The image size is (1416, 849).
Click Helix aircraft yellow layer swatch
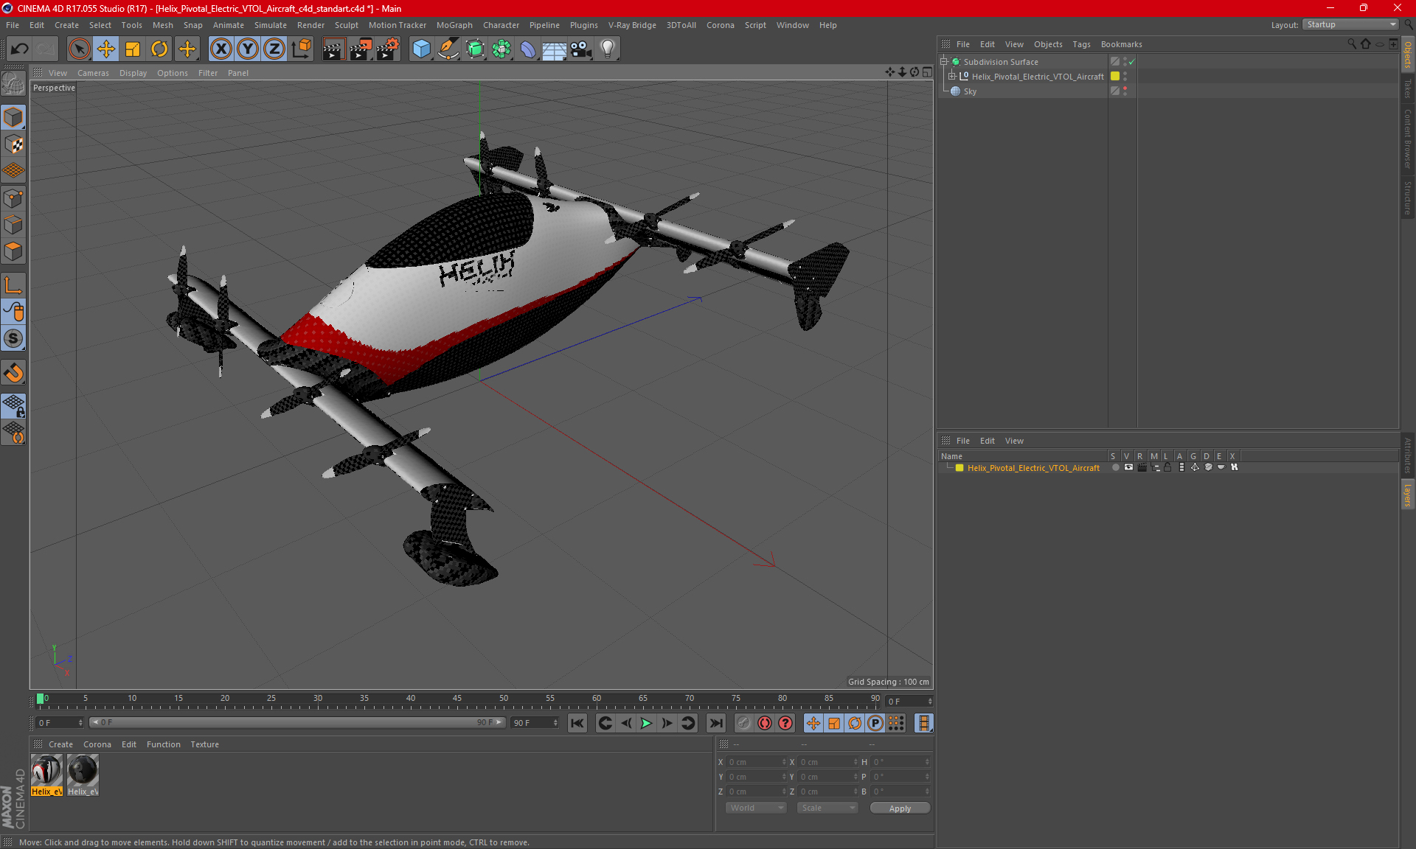[1115, 77]
